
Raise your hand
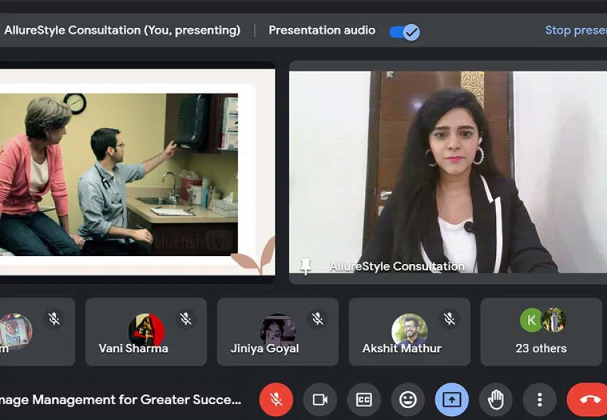495,400
